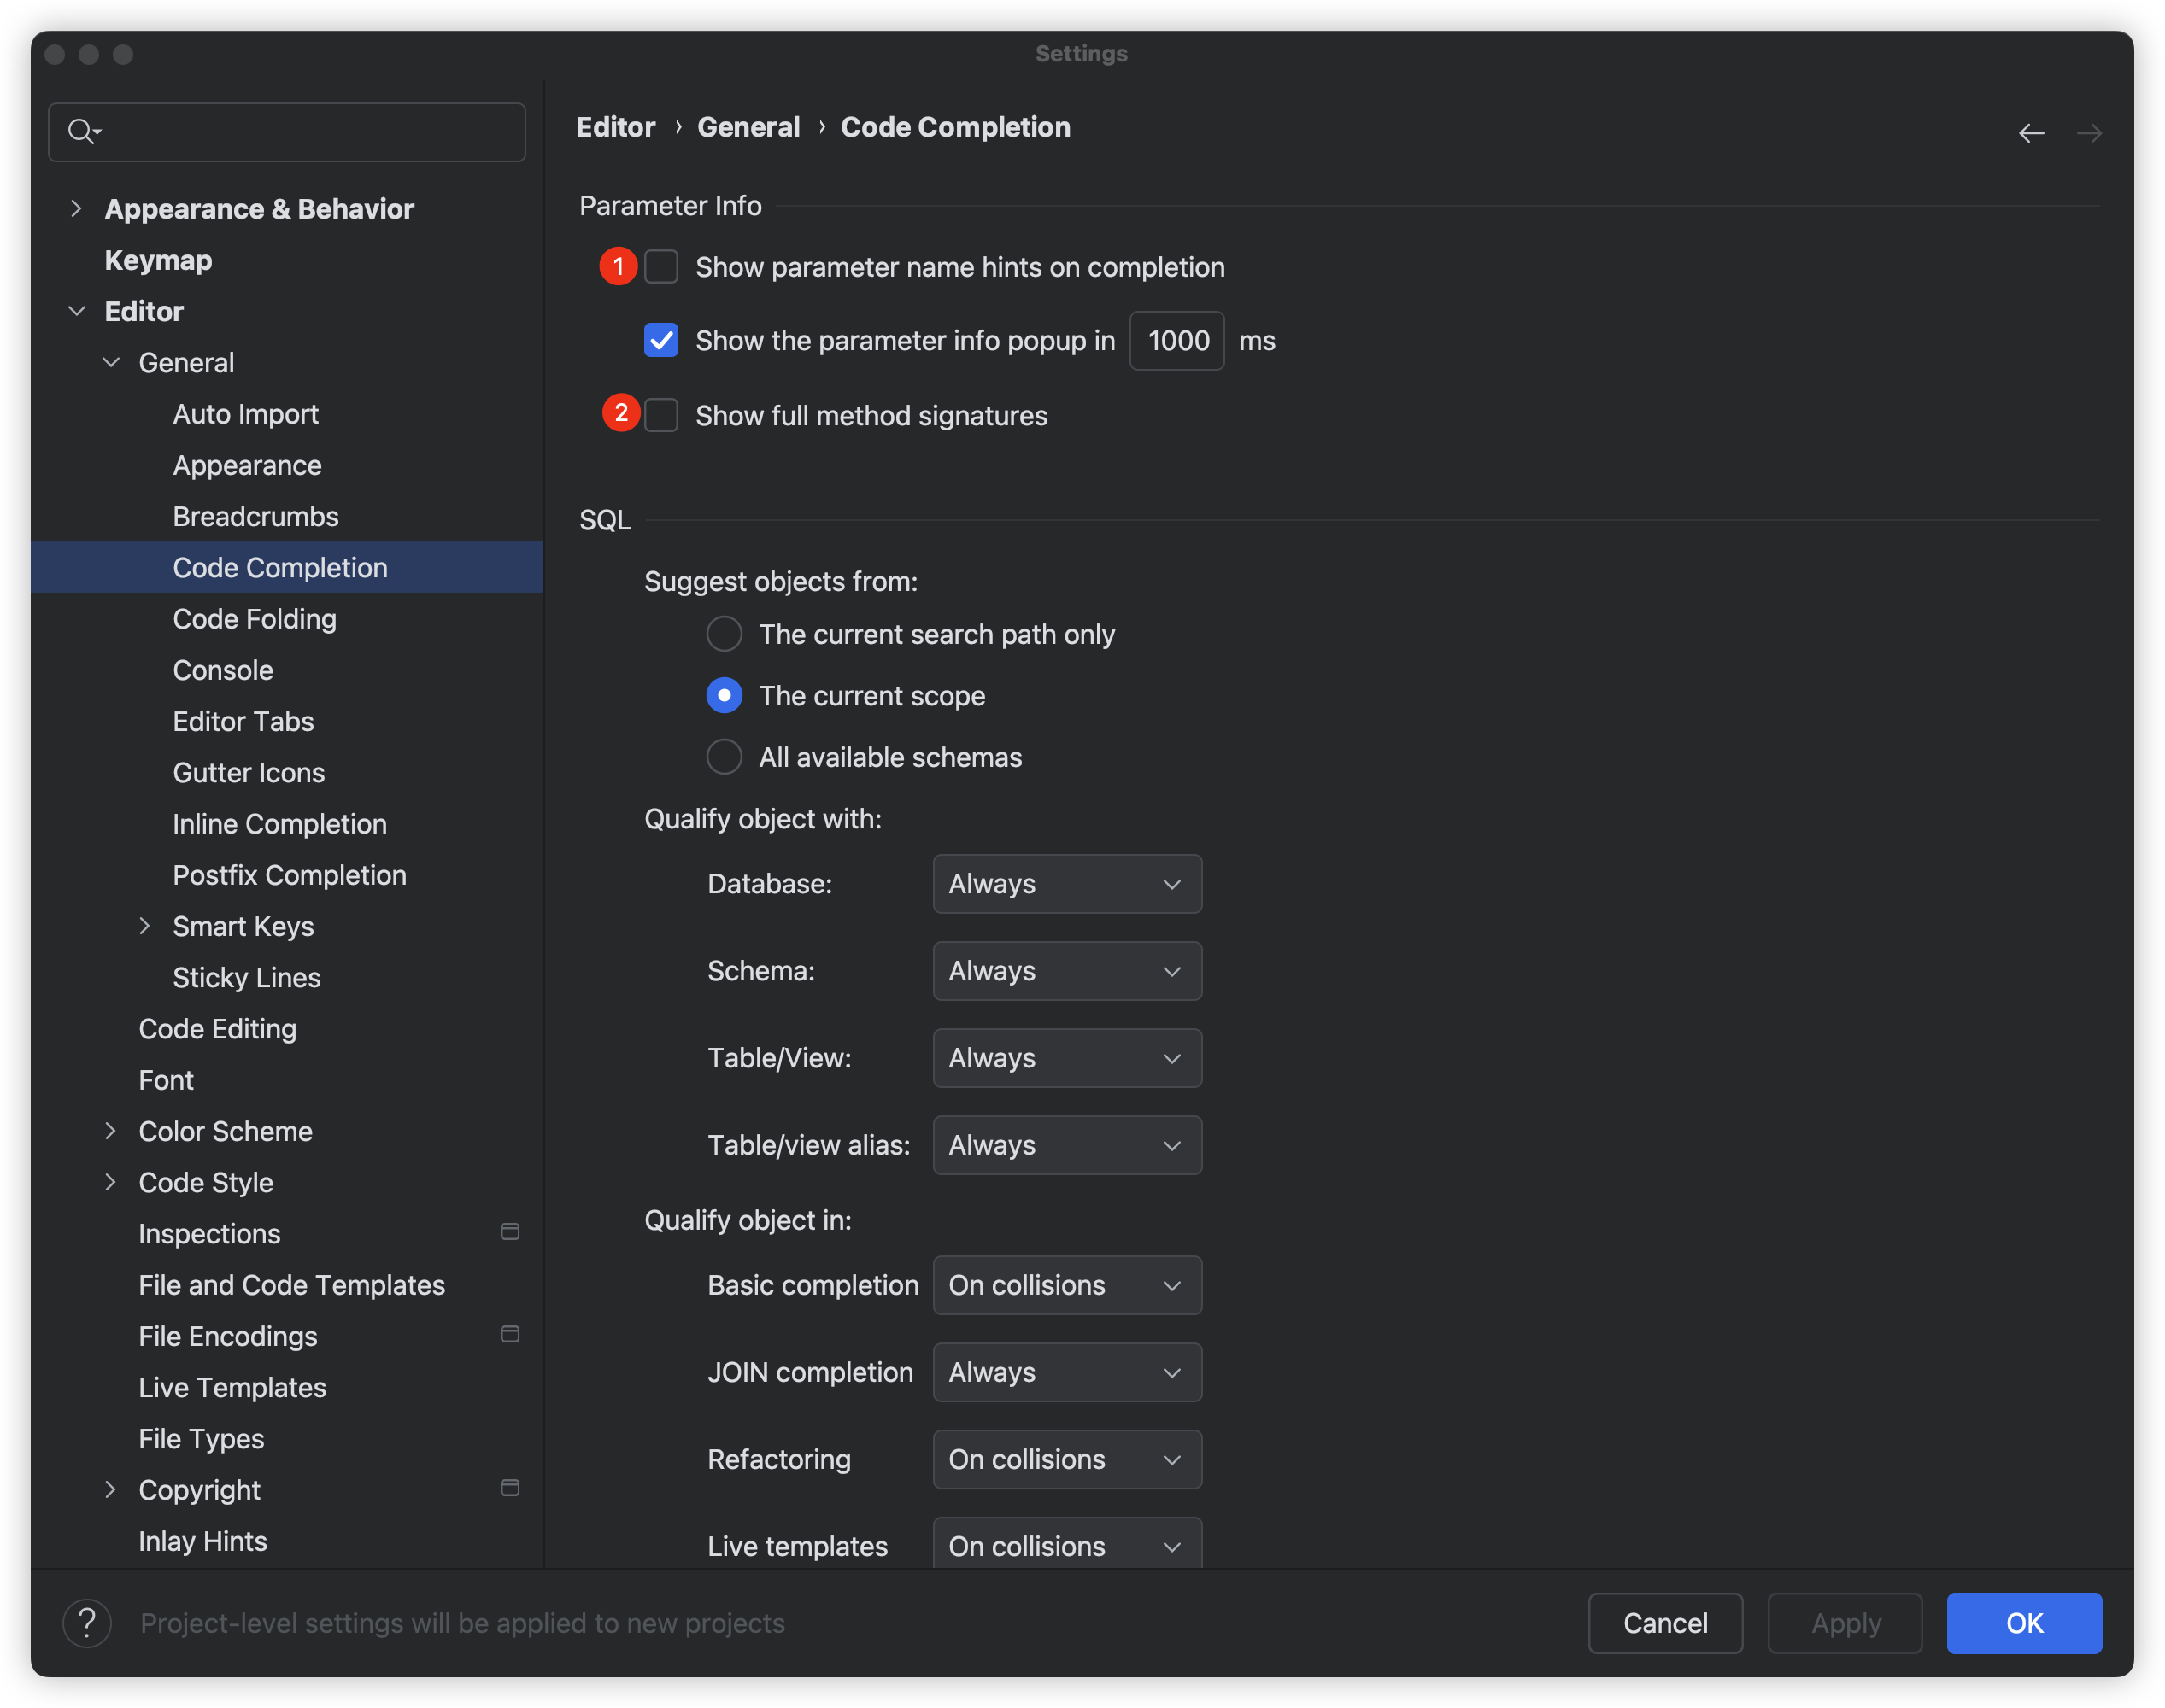Click the popup delay milliseconds field
The height and width of the screenshot is (1708, 2165).
point(1176,341)
